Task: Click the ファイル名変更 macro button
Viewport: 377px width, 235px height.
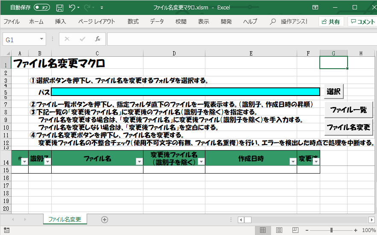Action: 348,128
